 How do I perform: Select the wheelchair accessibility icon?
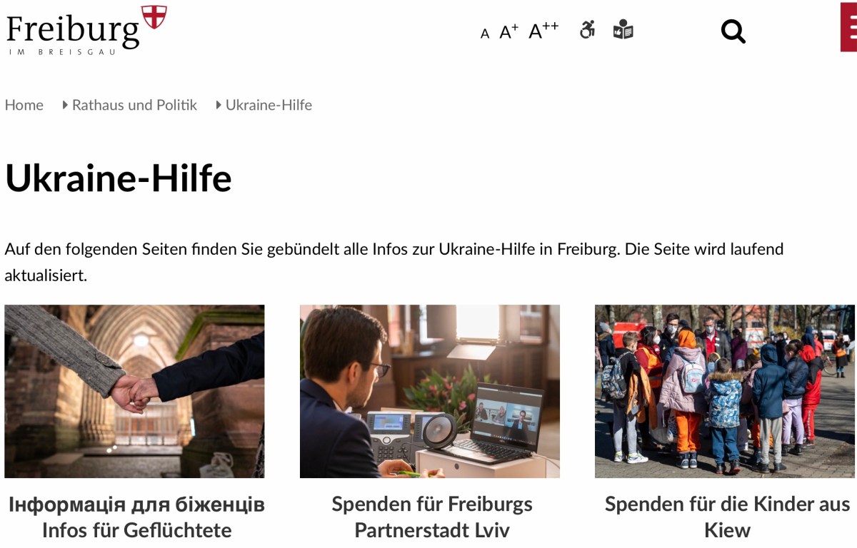(x=587, y=30)
